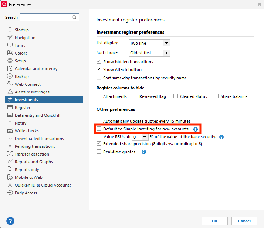
Task: Open the Sort choice dropdown
Action: click(x=149, y=53)
